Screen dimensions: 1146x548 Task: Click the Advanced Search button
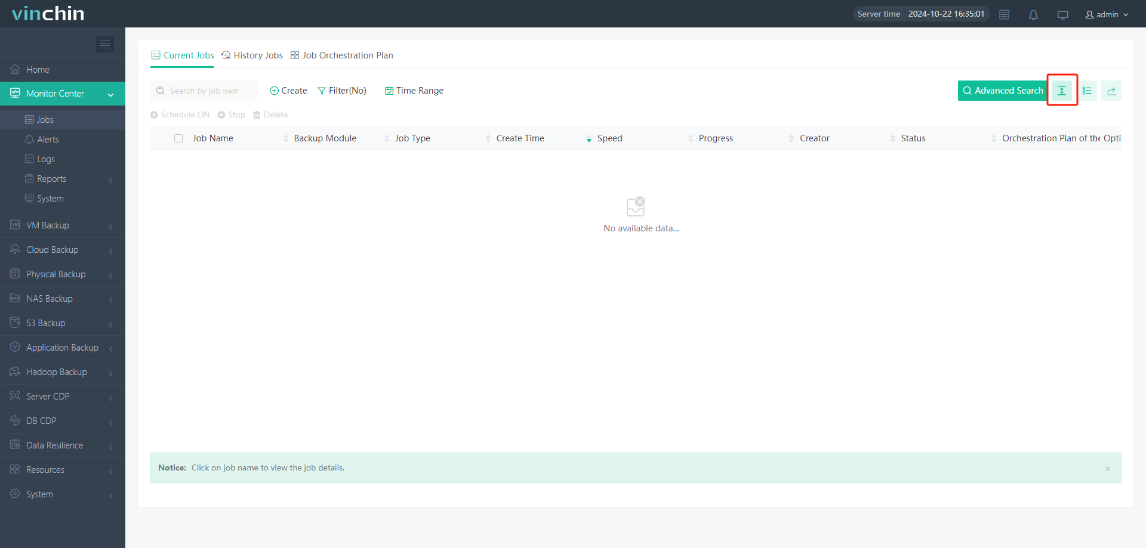point(1003,91)
